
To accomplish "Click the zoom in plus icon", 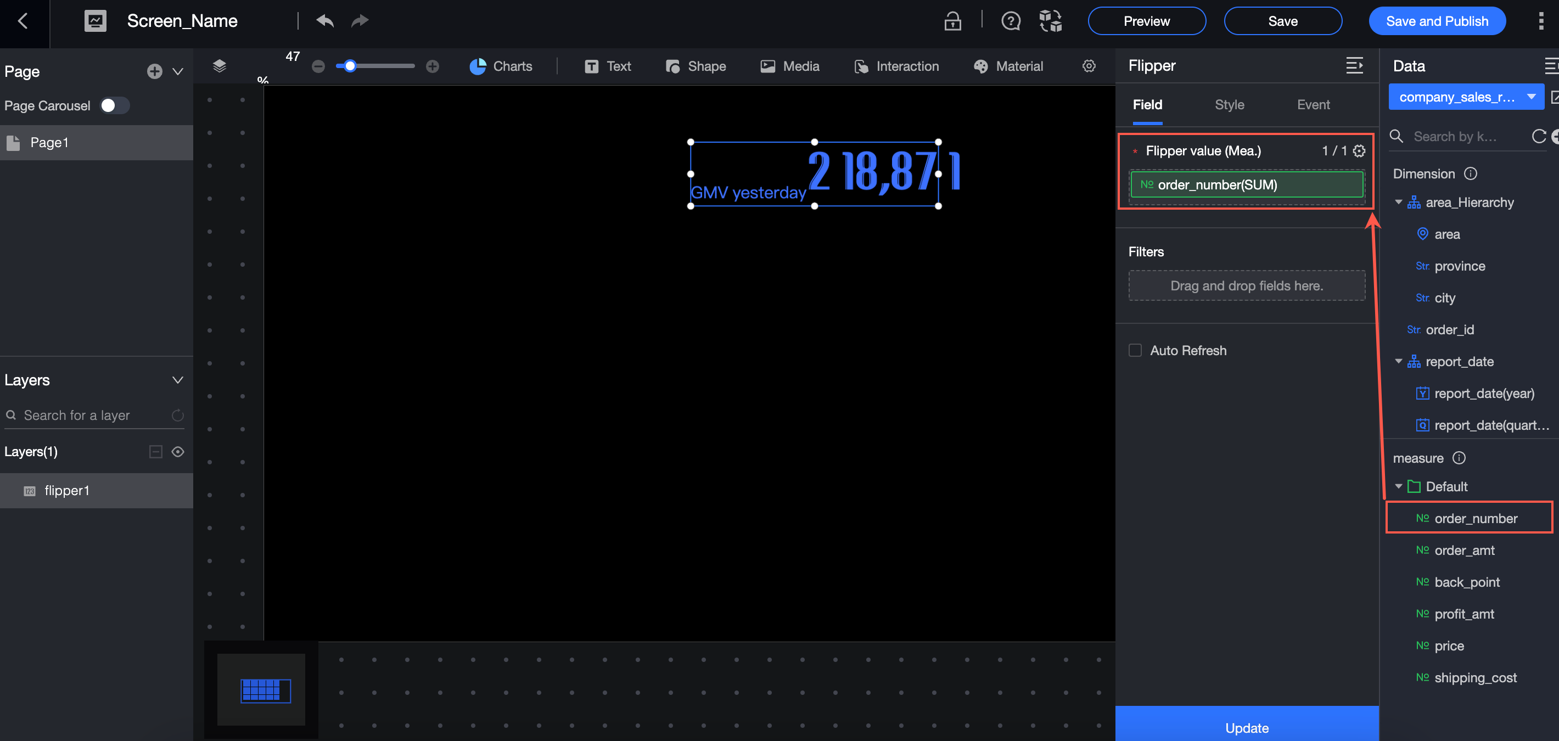I will pos(432,66).
